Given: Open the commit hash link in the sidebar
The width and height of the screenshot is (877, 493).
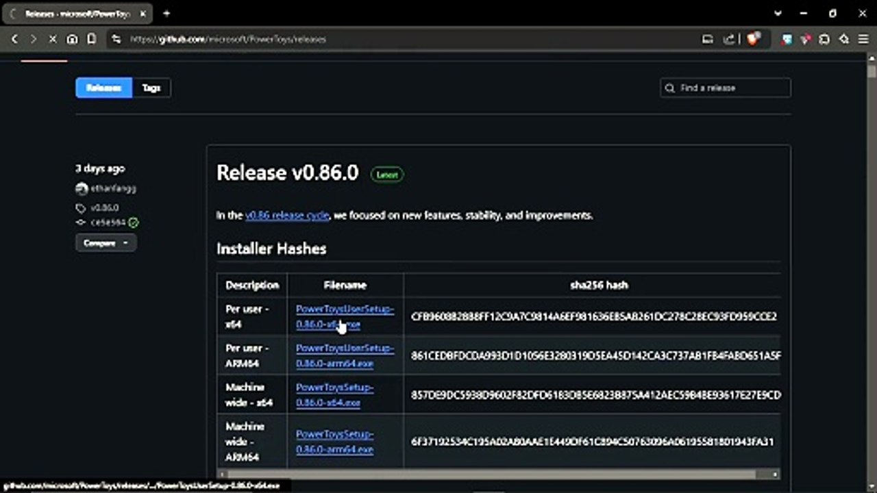Looking at the screenshot, I should (108, 223).
